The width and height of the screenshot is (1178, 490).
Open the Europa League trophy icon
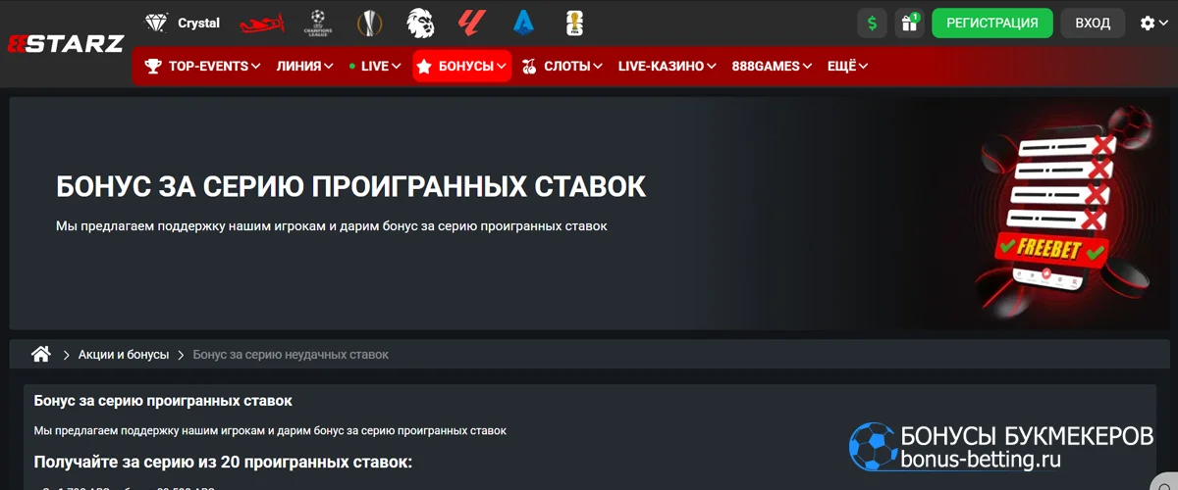[368, 23]
